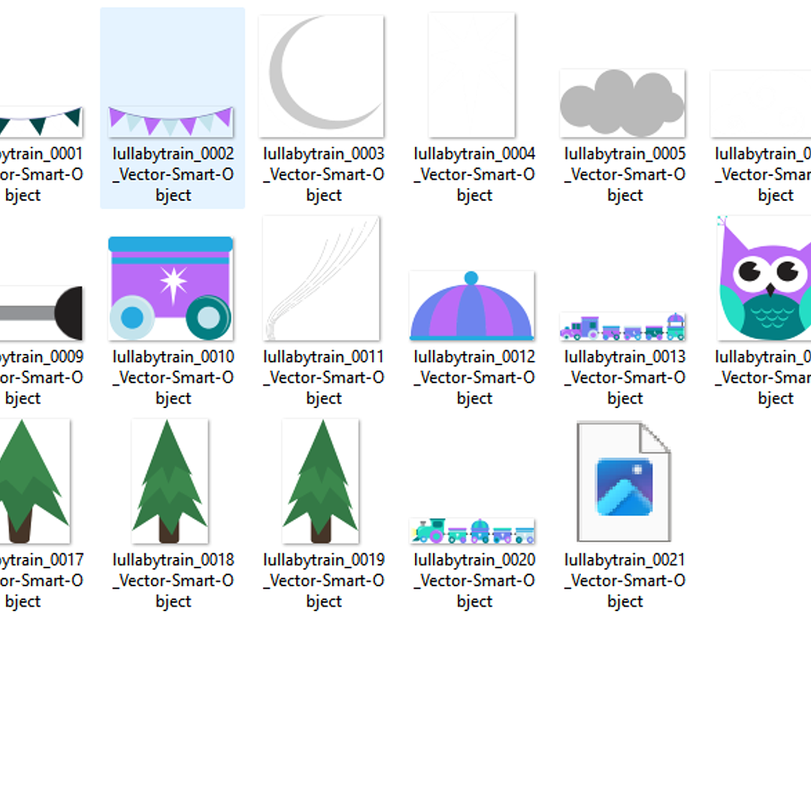Click the lullabytrain_0003 filename text

pyautogui.click(x=324, y=174)
